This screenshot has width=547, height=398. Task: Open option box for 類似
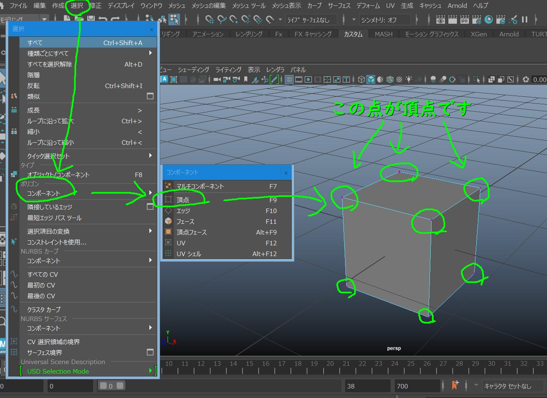tap(150, 96)
